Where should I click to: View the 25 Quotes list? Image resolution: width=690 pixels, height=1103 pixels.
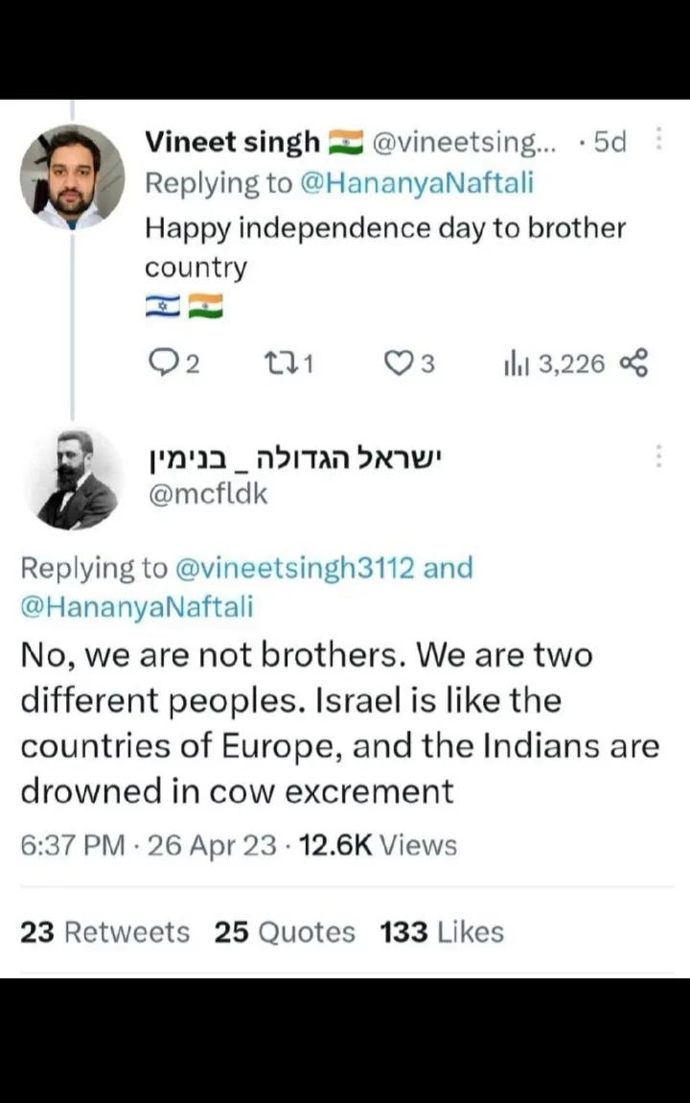click(x=284, y=931)
